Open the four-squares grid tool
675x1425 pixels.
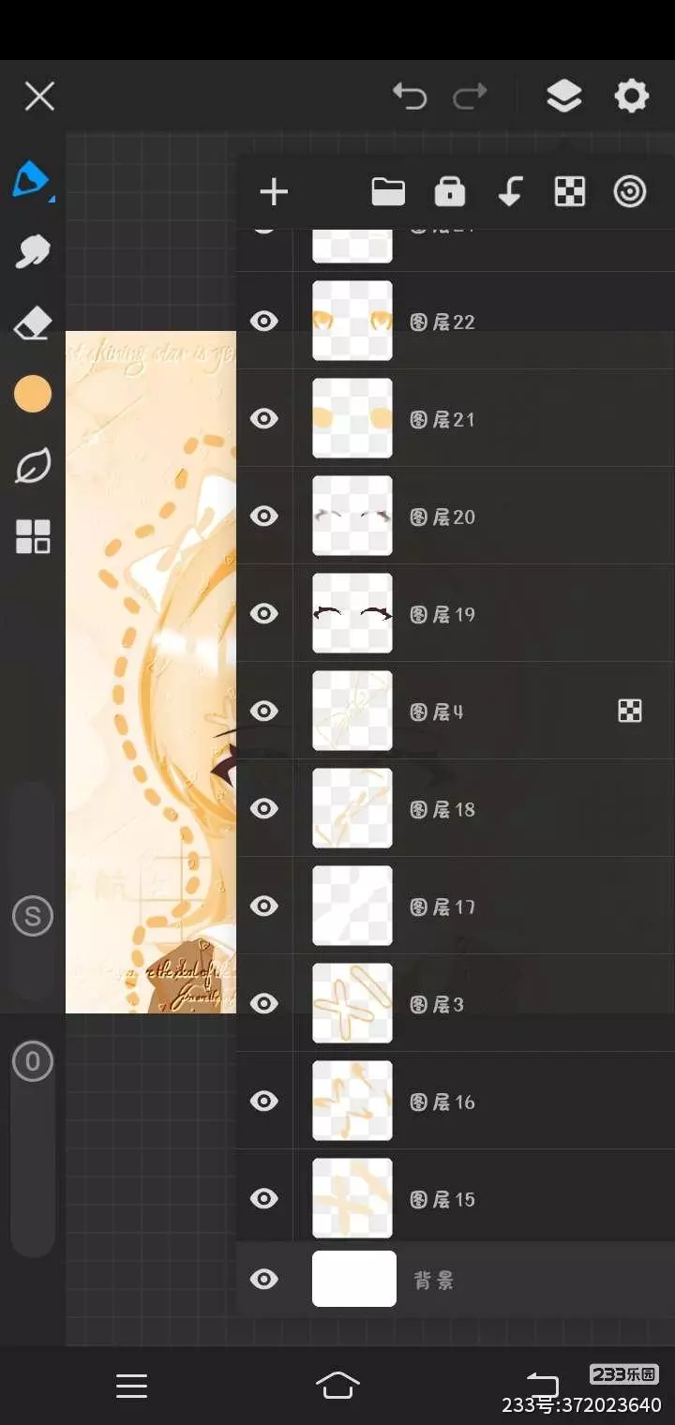pos(33,537)
